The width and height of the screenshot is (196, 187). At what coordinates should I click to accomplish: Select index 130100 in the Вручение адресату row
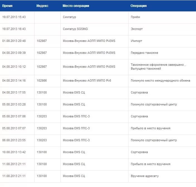[x=42, y=176]
